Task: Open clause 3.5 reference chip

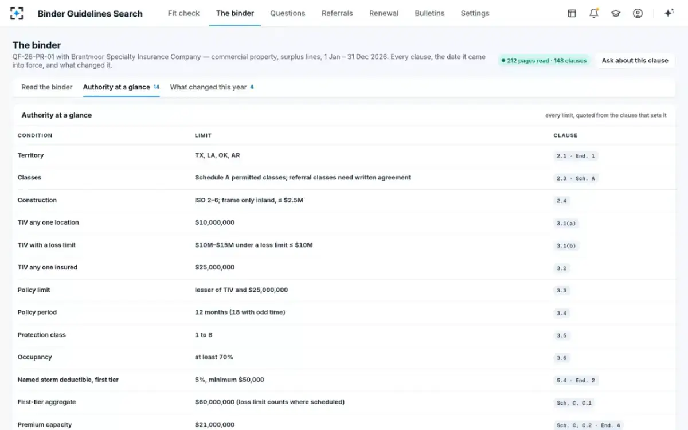Action: (x=561, y=335)
